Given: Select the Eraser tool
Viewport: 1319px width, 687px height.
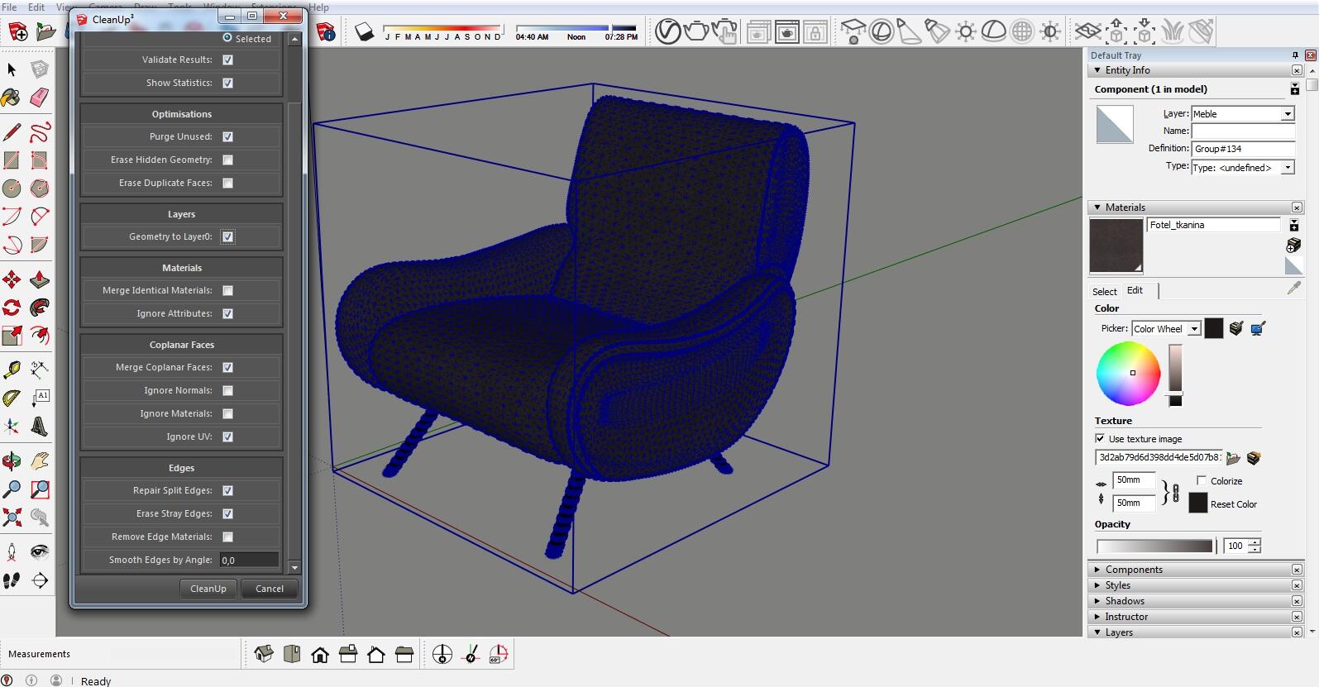Looking at the screenshot, I should click(39, 98).
